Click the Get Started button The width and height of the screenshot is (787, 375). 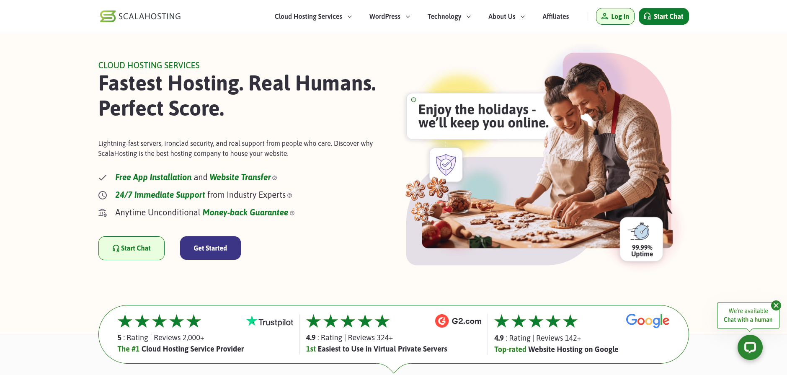[210, 248]
